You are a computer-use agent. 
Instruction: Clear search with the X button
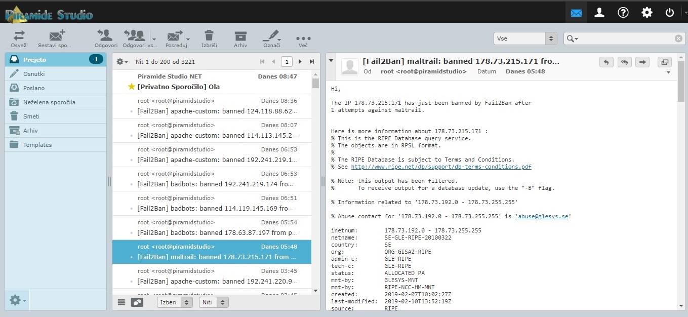(x=678, y=38)
